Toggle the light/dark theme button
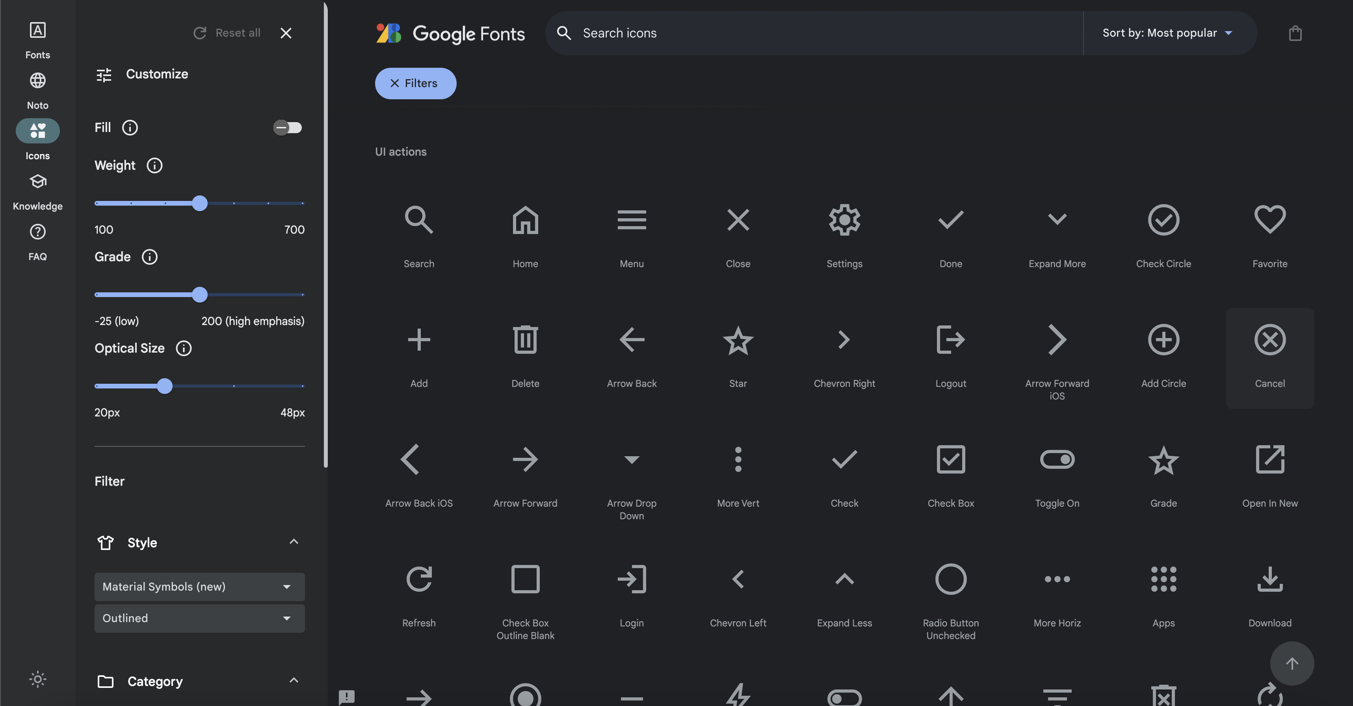1353x706 pixels. (x=37, y=679)
